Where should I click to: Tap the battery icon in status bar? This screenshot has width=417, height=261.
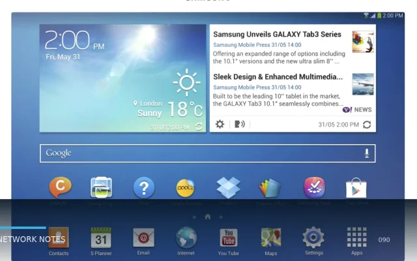pos(379,16)
